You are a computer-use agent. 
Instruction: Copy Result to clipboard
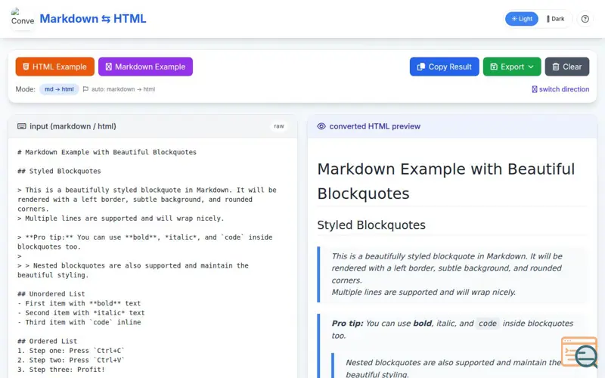(x=444, y=67)
